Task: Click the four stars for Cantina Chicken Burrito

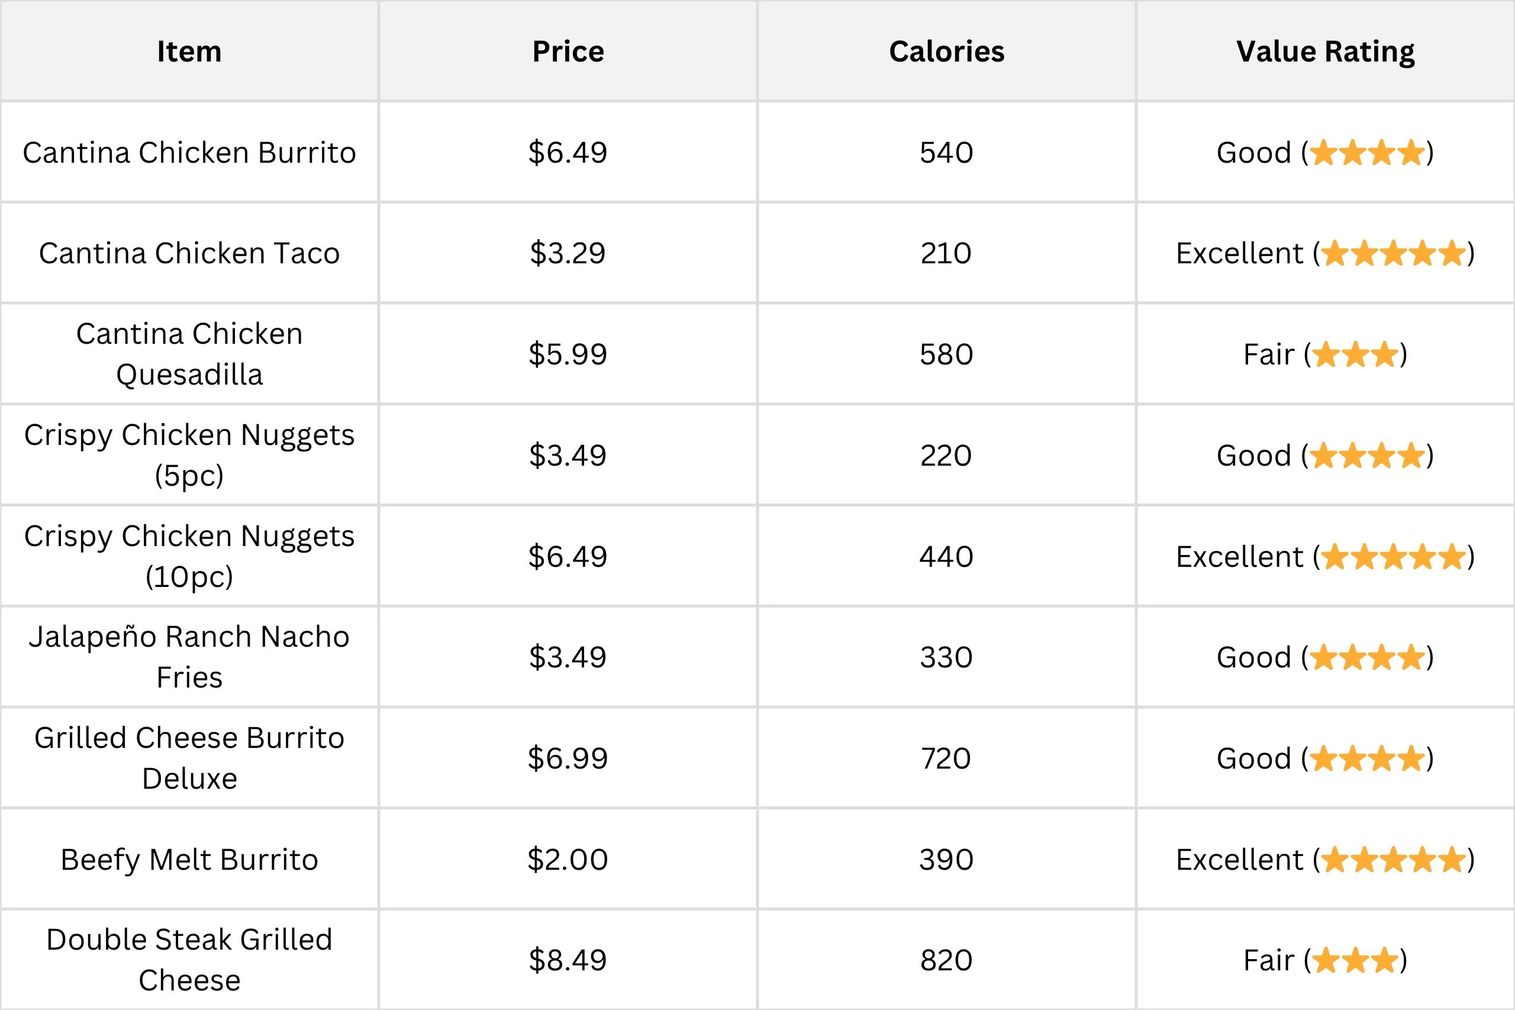Action: tap(1367, 153)
